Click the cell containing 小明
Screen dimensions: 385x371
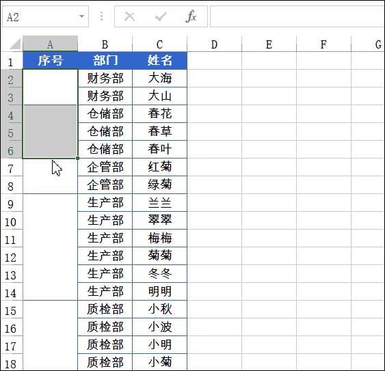[x=159, y=345]
